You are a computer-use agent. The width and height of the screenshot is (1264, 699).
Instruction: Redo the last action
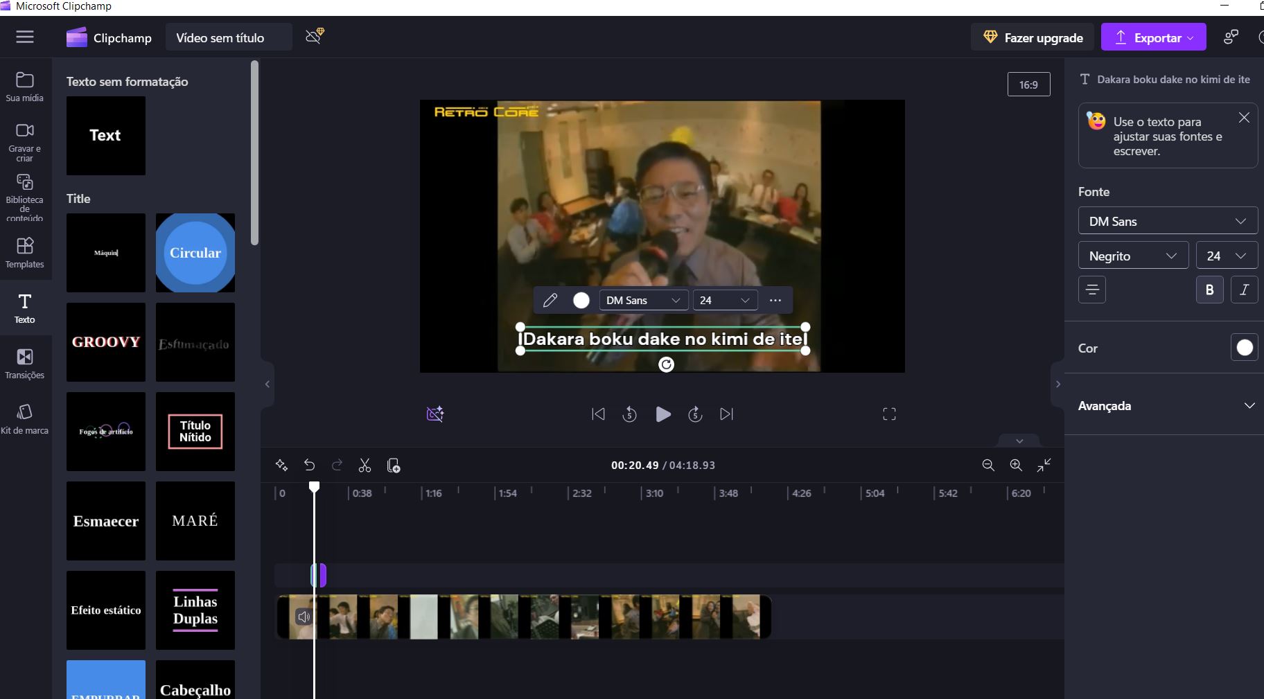(337, 466)
